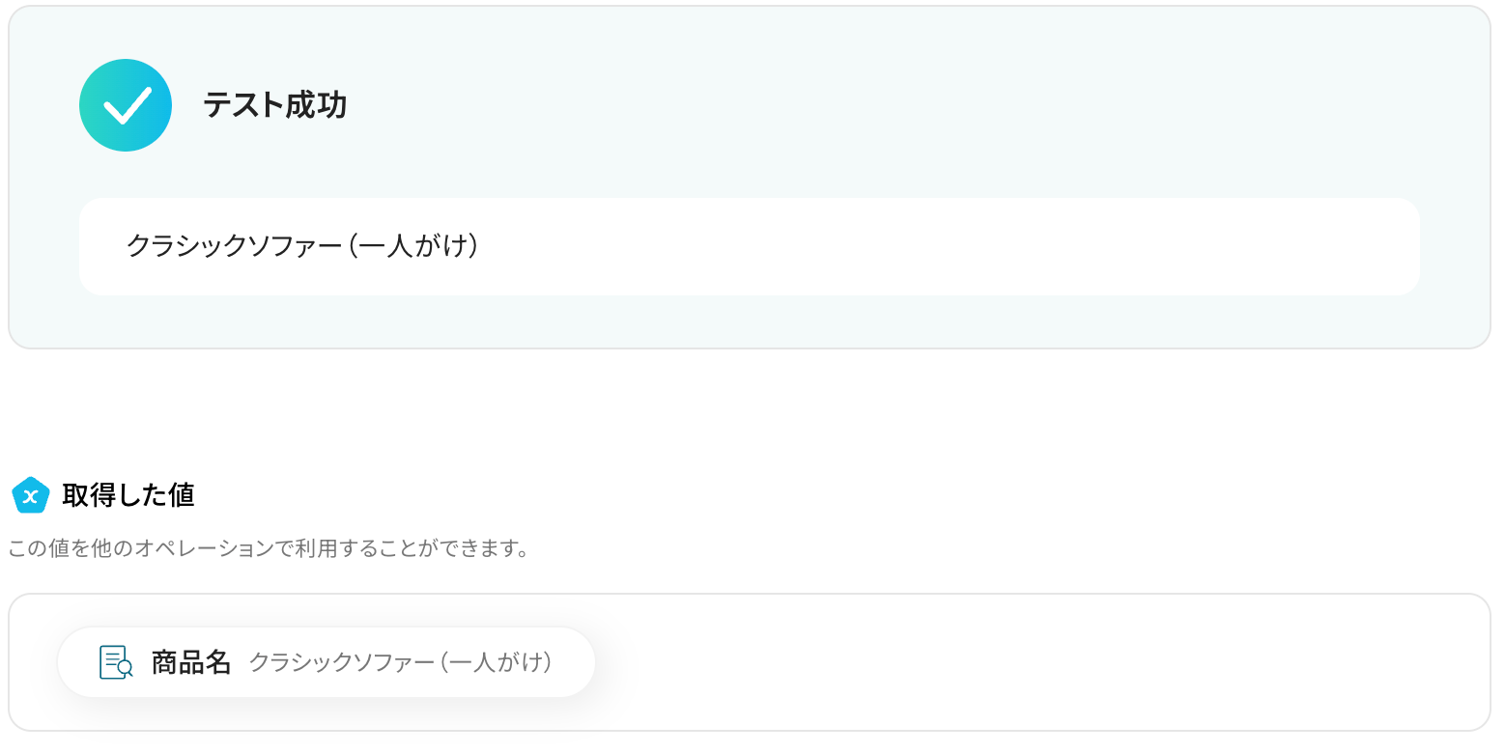1505x753 pixels.
Task: Click the light panel area below the result box
Action: click(x=750, y=321)
